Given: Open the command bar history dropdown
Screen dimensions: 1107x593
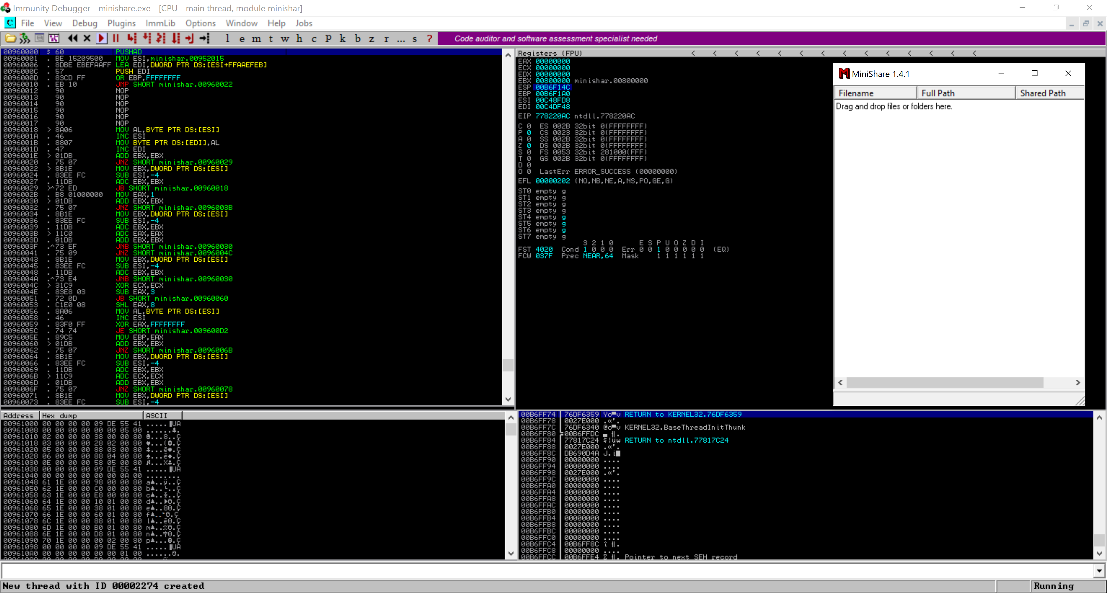Looking at the screenshot, I should pos(1099,571).
